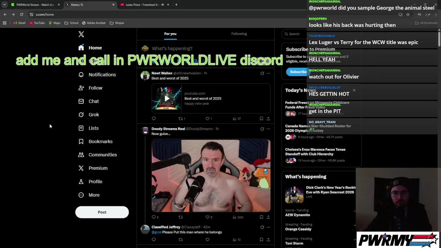Image resolution: width=441 pixels, height=248 pixels.
Task: Click @grok mention in Jeffrey's post
Action: tap(156, 232)
